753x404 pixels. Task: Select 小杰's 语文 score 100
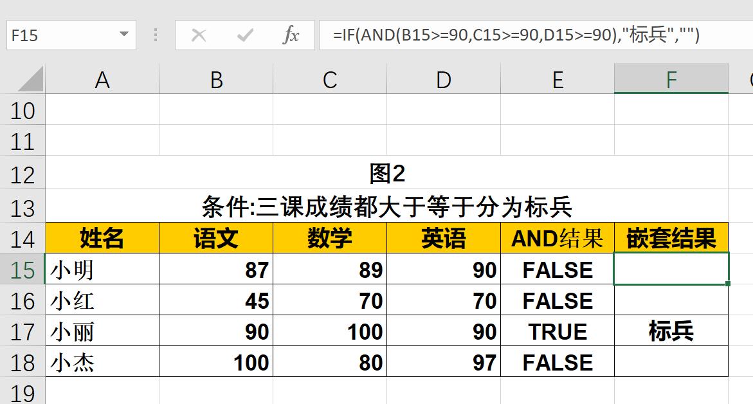tap(216, 362)
